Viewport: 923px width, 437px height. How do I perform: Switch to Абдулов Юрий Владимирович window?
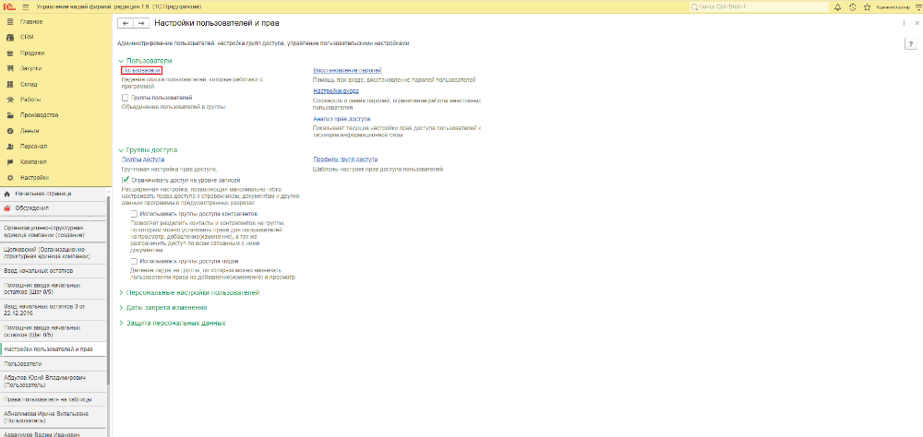point(54,381)
